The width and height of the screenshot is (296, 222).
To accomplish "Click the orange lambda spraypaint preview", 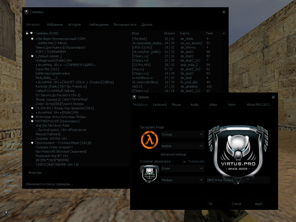I will point(149,140).
